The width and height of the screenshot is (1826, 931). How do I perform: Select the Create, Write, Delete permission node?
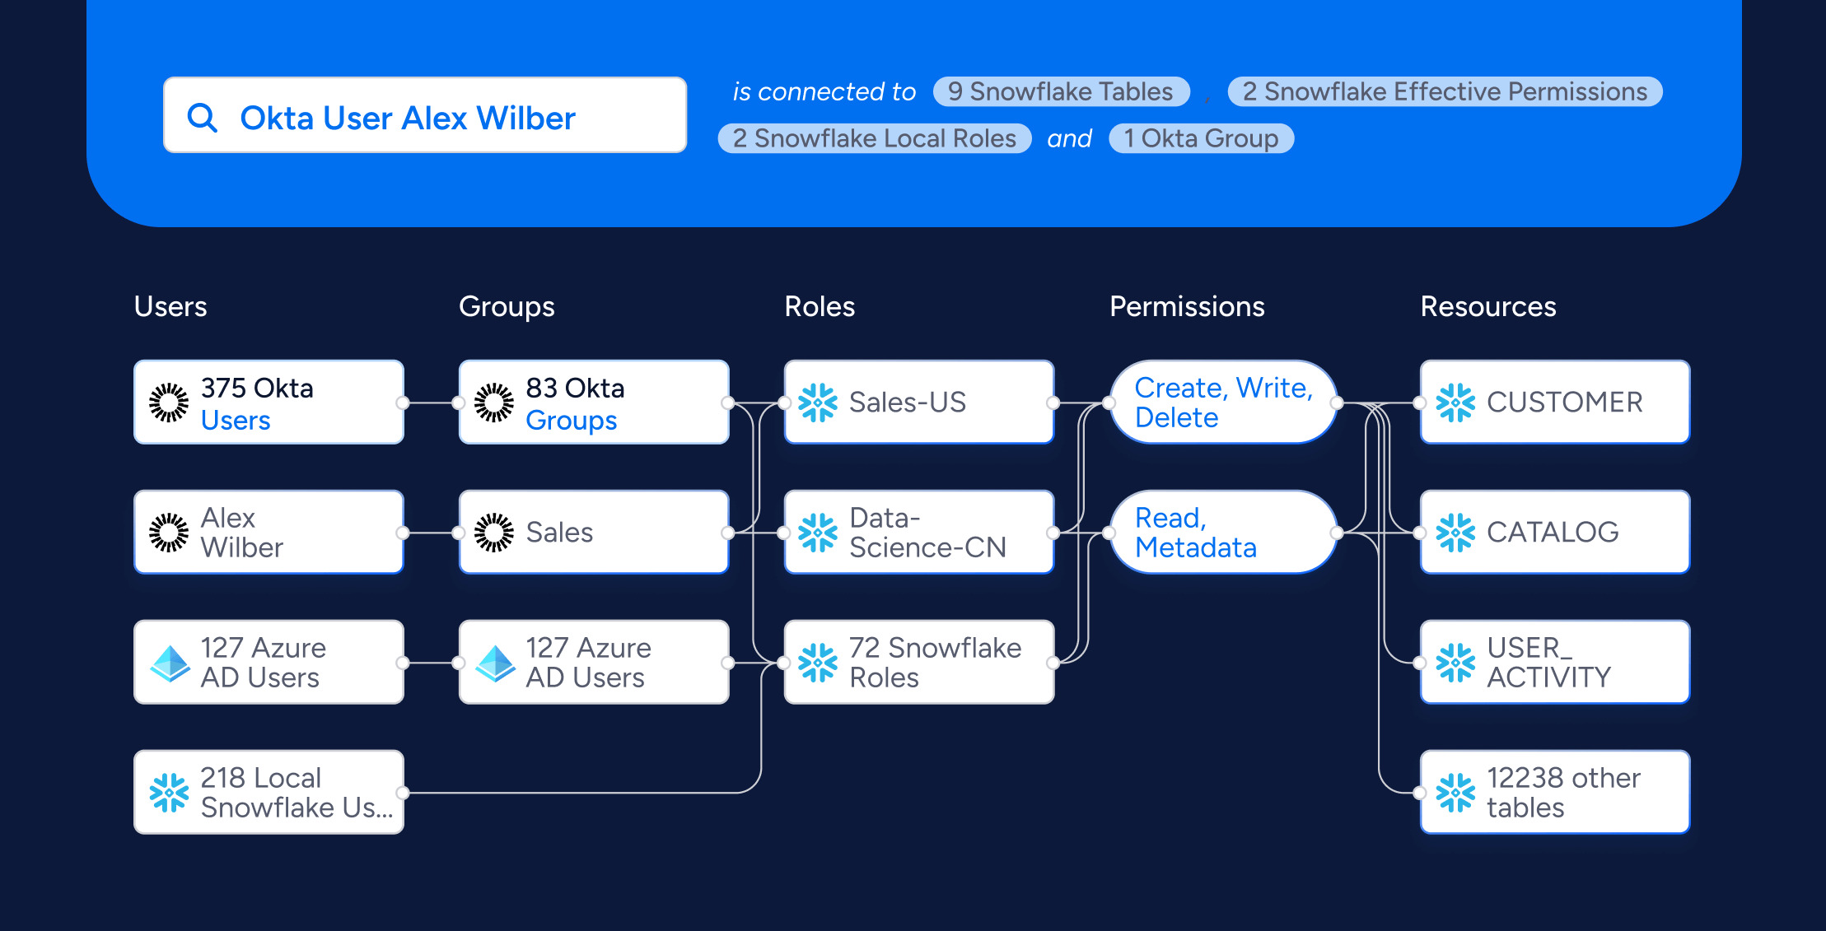pyautogui.click(x=1223, y=403)
